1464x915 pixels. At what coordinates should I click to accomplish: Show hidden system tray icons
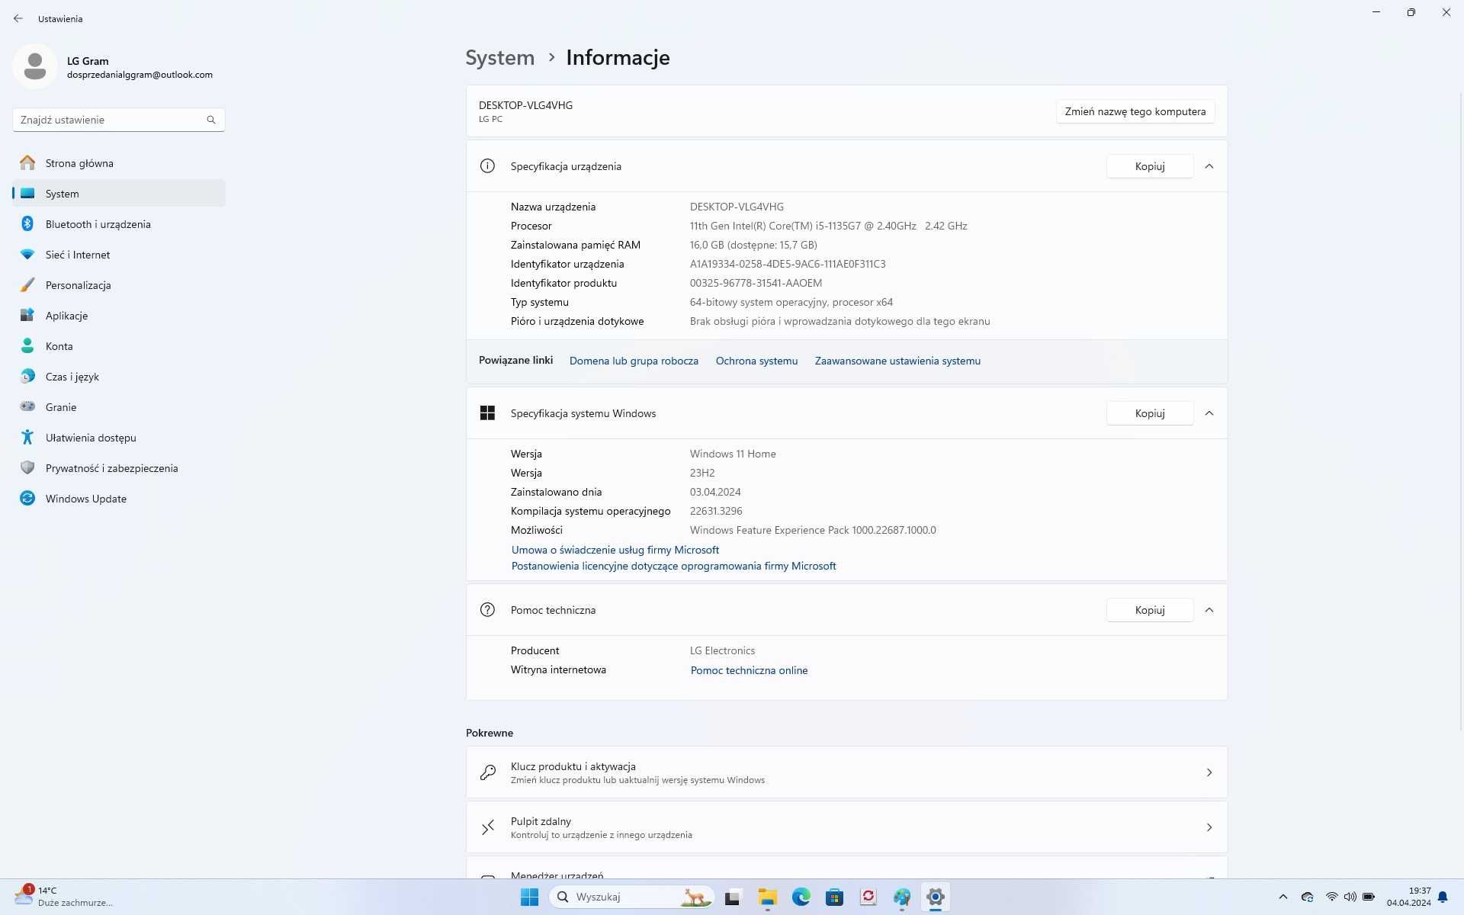click(x=1283, y=897)
